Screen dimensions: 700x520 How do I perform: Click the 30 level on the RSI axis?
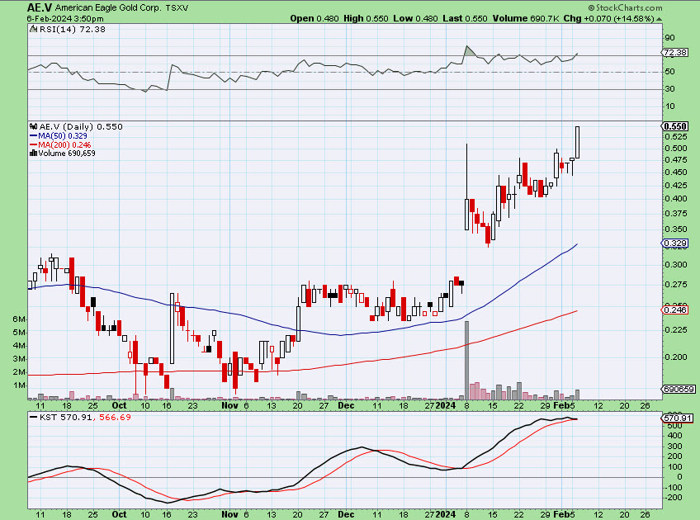(x=669, y=89)
